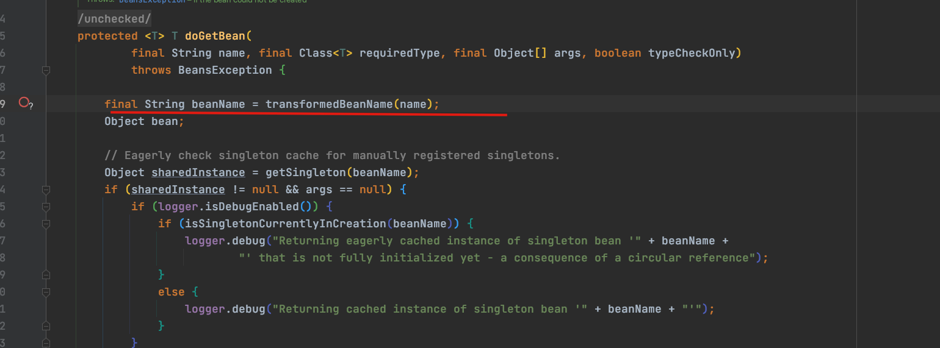Click sharedInstance in the getSingleton assignment line
The image size is (940, 348).
198,172
